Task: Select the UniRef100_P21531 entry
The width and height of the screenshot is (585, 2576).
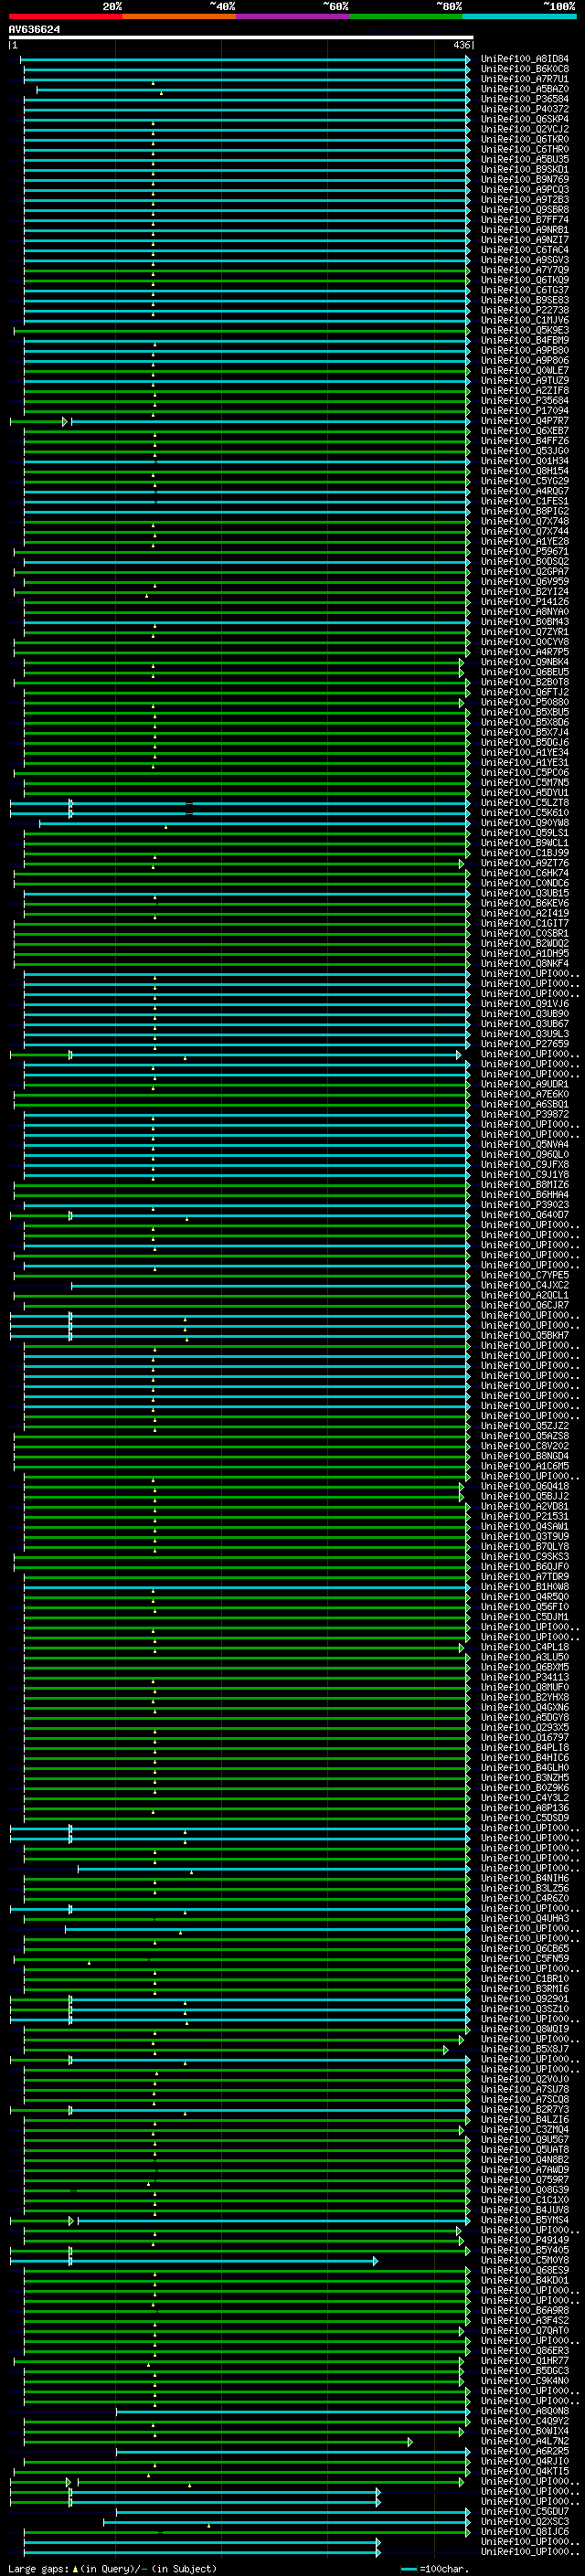Action: click(525, 1516)
